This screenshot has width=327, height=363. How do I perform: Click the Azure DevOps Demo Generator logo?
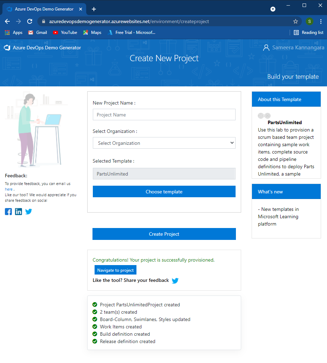(7, 48)
